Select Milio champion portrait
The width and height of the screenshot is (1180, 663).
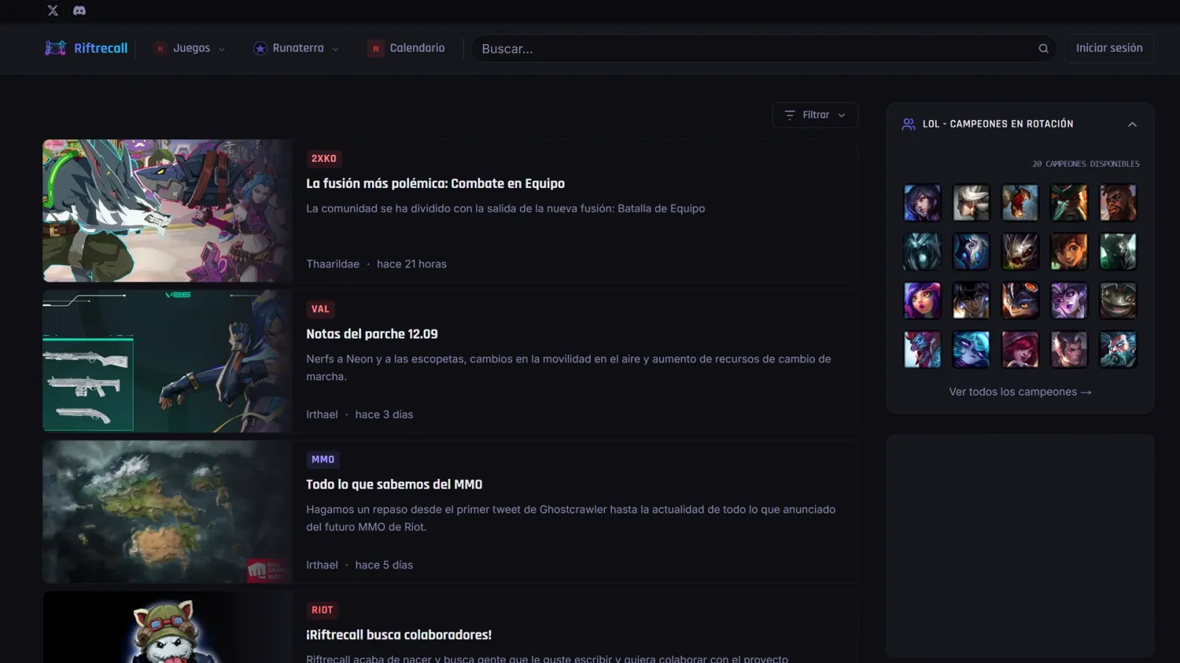point(1069,251)
